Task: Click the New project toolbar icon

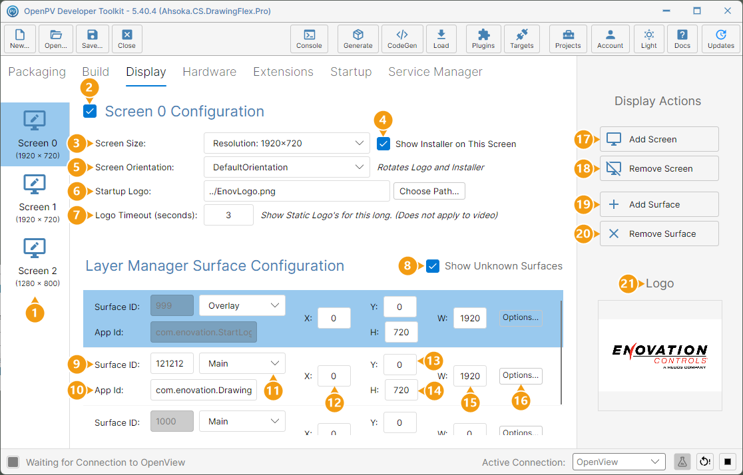Action: [x=20, y=39]
